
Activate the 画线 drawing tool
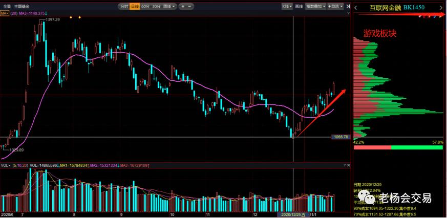299,6
